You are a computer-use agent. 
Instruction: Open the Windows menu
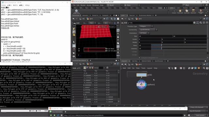(x=96, y=5)
